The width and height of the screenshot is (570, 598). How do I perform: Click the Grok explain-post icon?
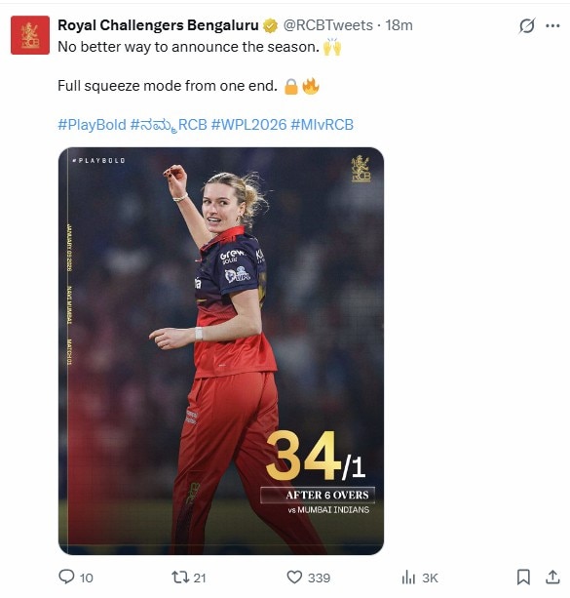[527, 26]
